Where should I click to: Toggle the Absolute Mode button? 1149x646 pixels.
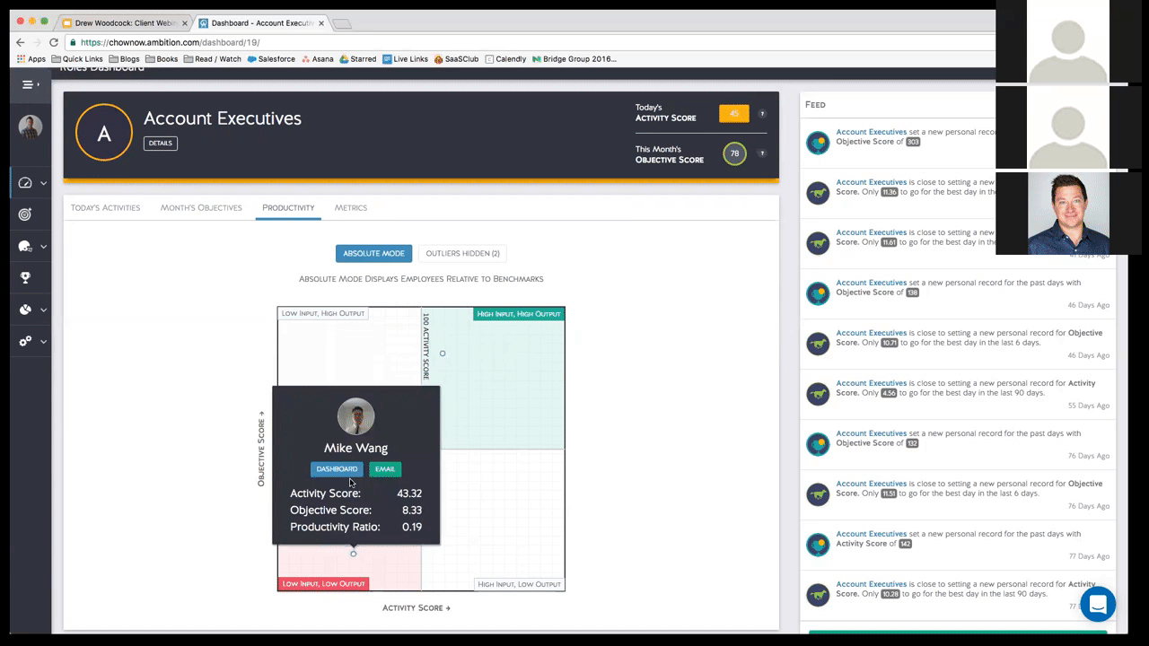tap(373, 254)
